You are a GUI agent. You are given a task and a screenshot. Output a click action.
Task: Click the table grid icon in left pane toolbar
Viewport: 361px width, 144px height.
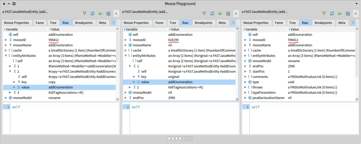(x=108, y=13)
